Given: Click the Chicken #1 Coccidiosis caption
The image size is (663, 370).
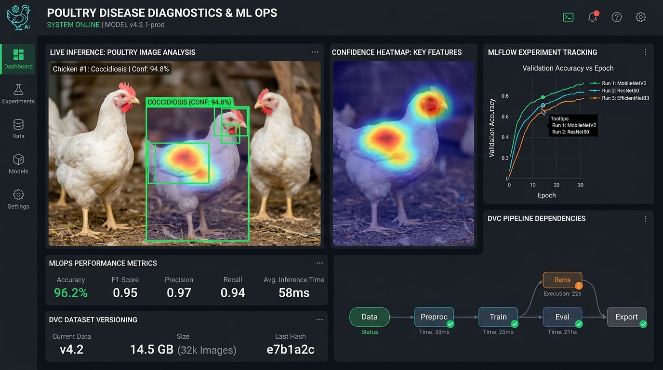Looking at the screenshot, I should click(x=111, y=69).
